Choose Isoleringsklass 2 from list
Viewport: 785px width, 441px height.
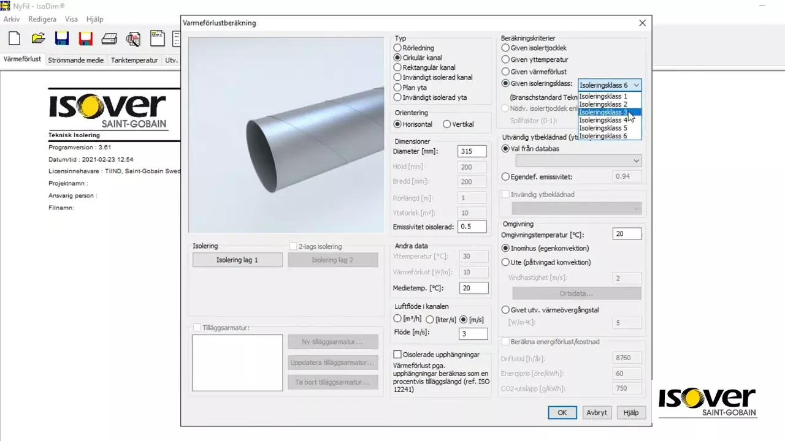[x=610, y=104]
